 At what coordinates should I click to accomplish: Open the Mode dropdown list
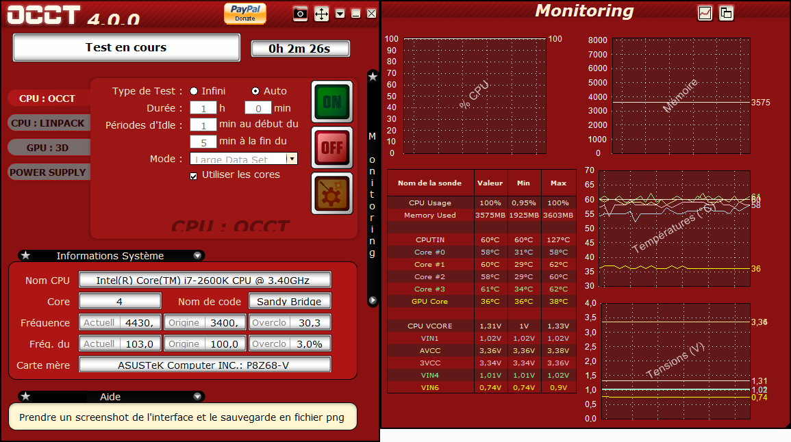pyautogui.click(x=292, y=159)
